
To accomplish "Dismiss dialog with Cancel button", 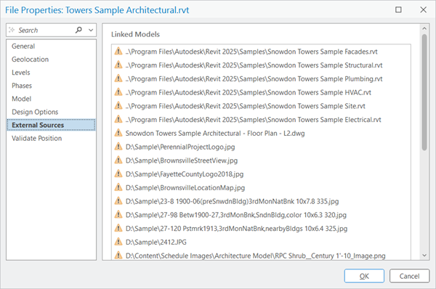I will point(409,276).
